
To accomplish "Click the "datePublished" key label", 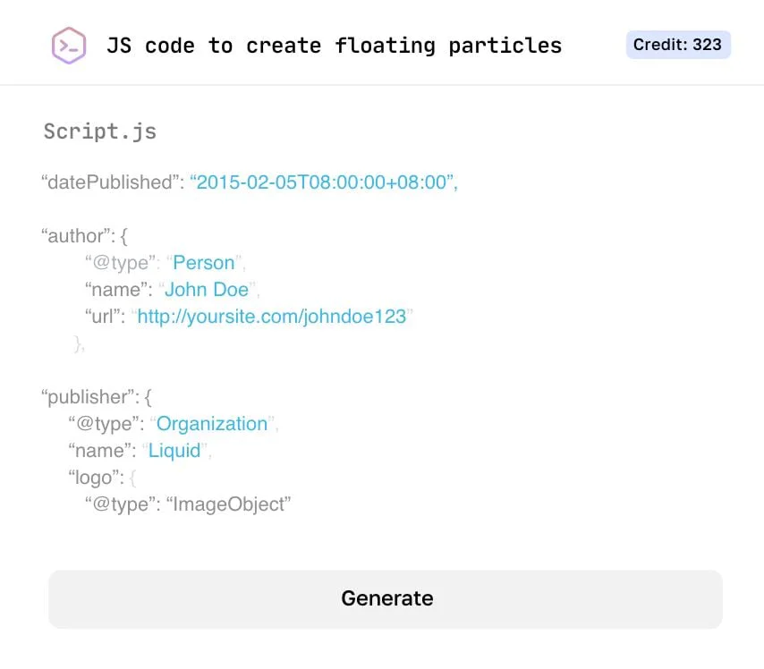I will [x=111, y=182].
